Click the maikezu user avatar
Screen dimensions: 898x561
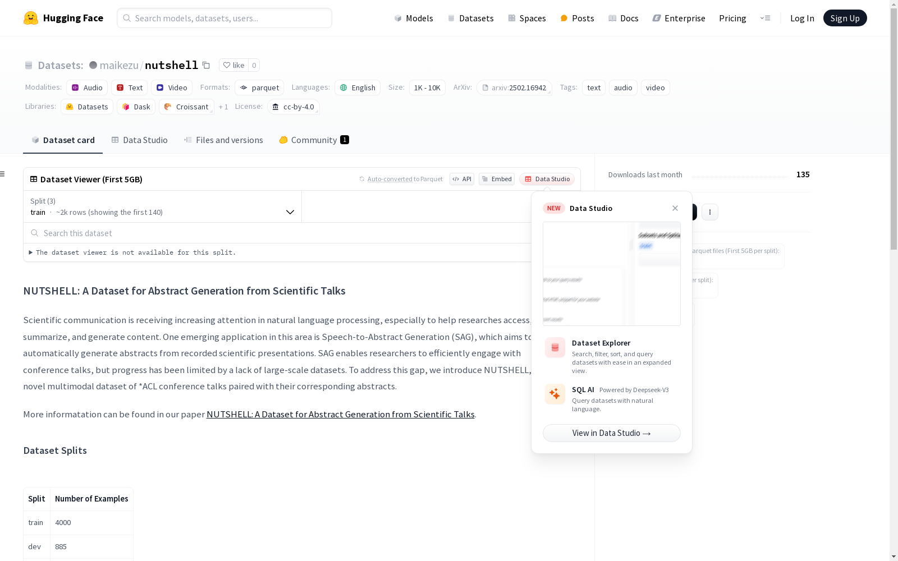tap(93, 65)
